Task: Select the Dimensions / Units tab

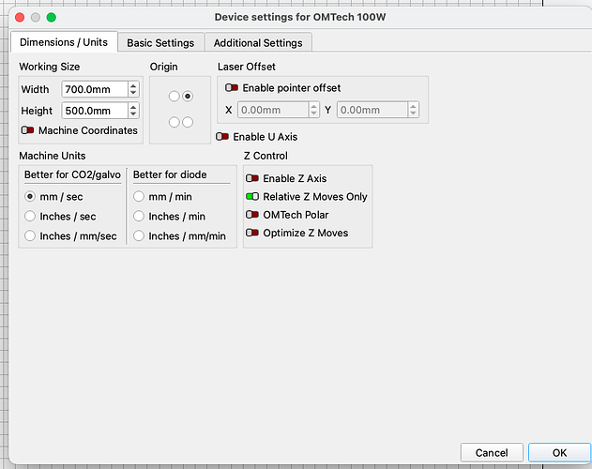Action: point(64,42)
